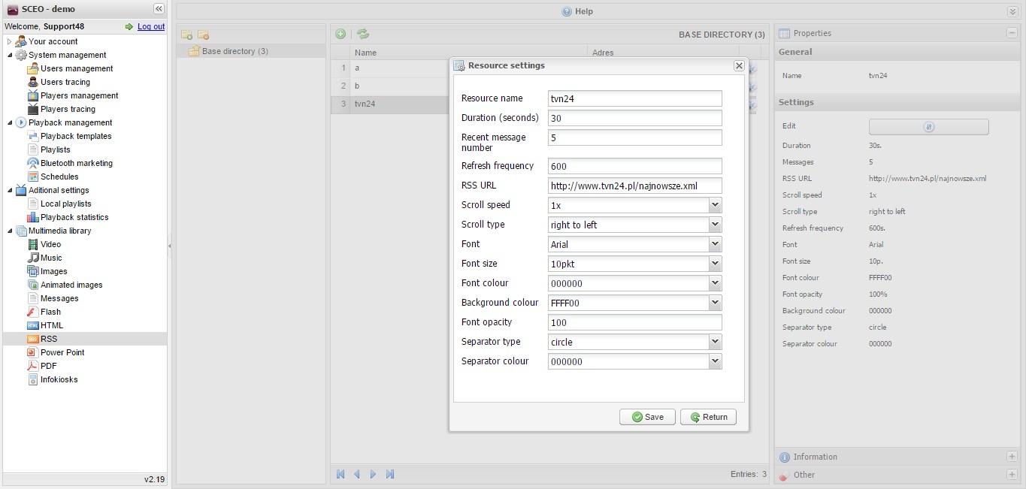Go to the next page arrow

(x=374, y=474)
